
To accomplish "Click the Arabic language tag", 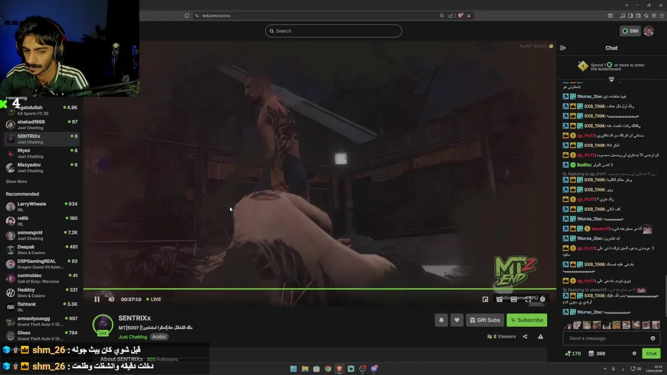I will point(159,337).
